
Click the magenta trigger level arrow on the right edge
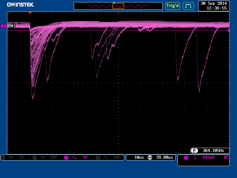[x=228, y=31]
